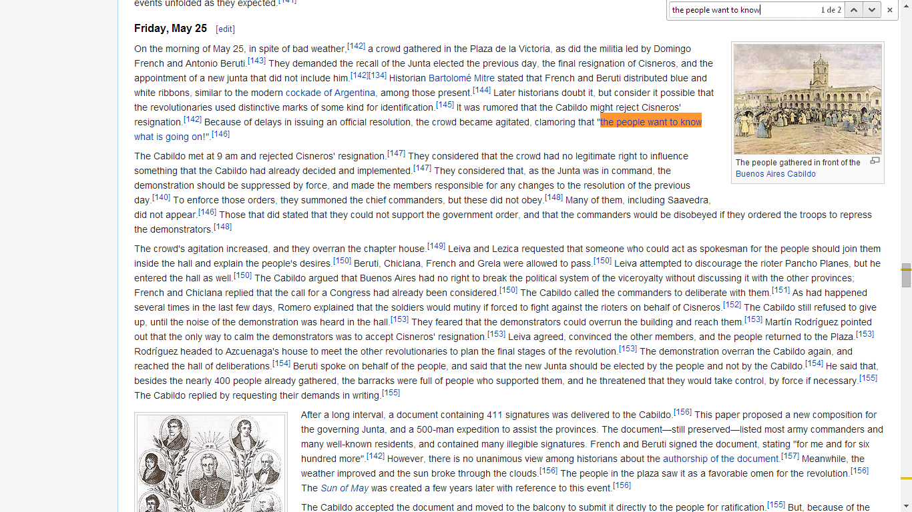Open citation [152] after behalf of Cisneros
The image size is (912, 512).
click(732, 305)
